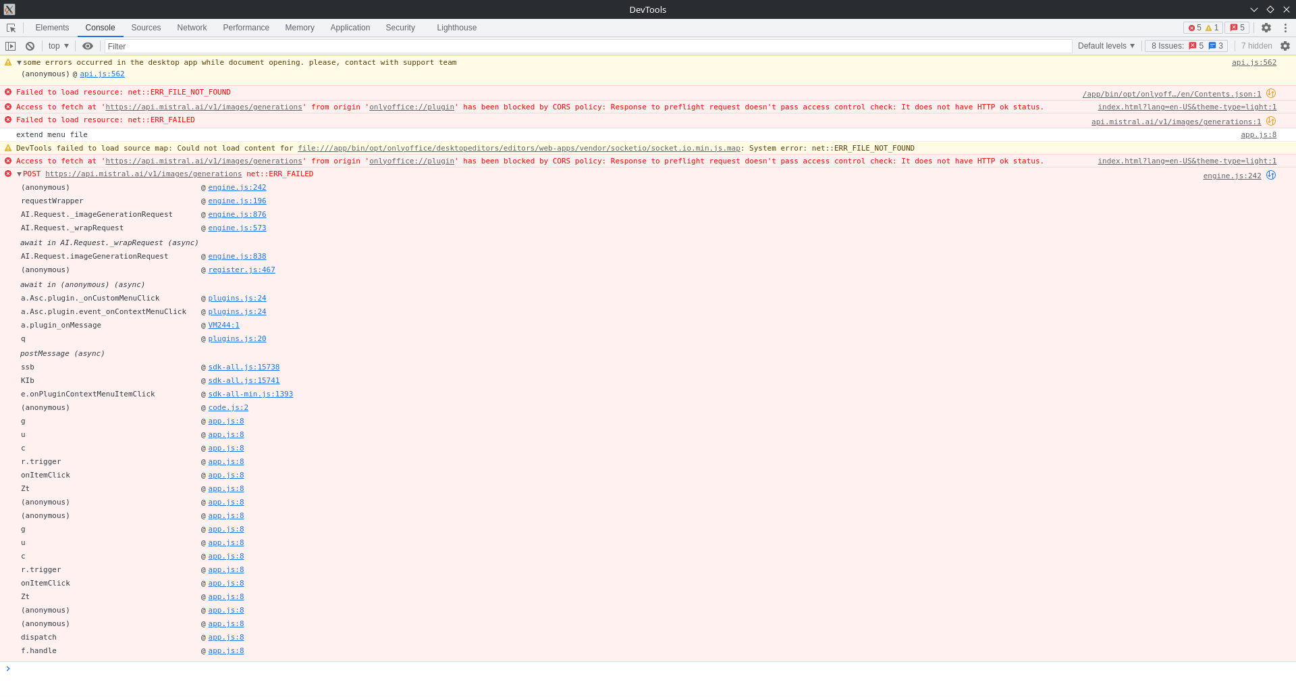Open the Default levels dropdown

pyautogui.click(x=1106, y=46)
